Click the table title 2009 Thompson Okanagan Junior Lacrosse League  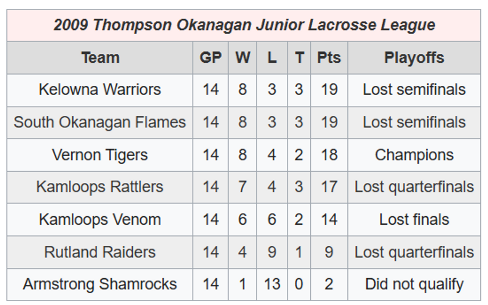tap(244, 26)
